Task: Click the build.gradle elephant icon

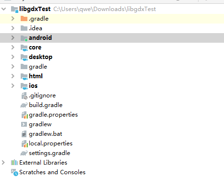Action: pyautogui.click(x=24, y=105)
